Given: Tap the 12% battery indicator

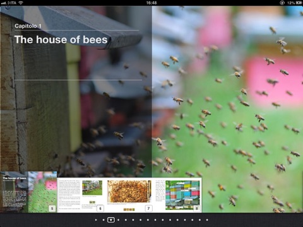Looking at the screenshot, I should 295,3.
